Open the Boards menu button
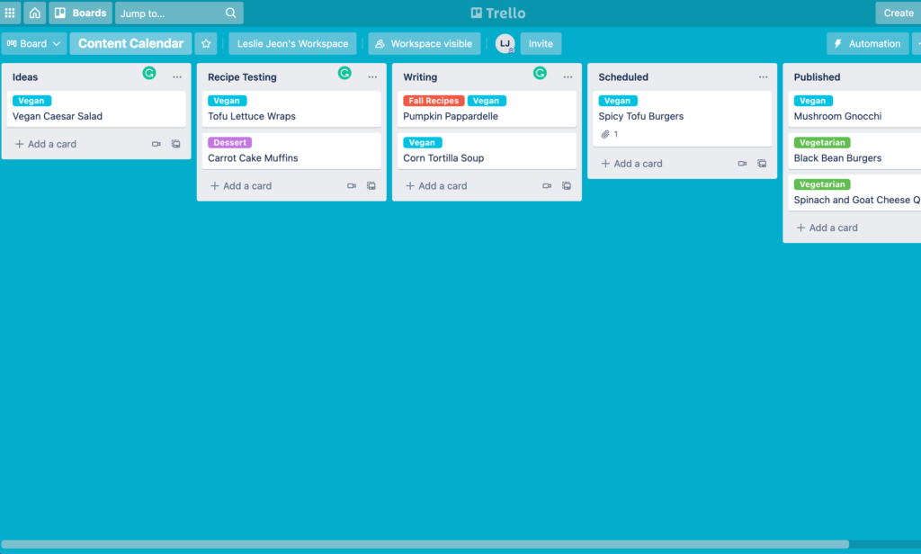Screen dimensions: 921x554 [x=80, y=13]
